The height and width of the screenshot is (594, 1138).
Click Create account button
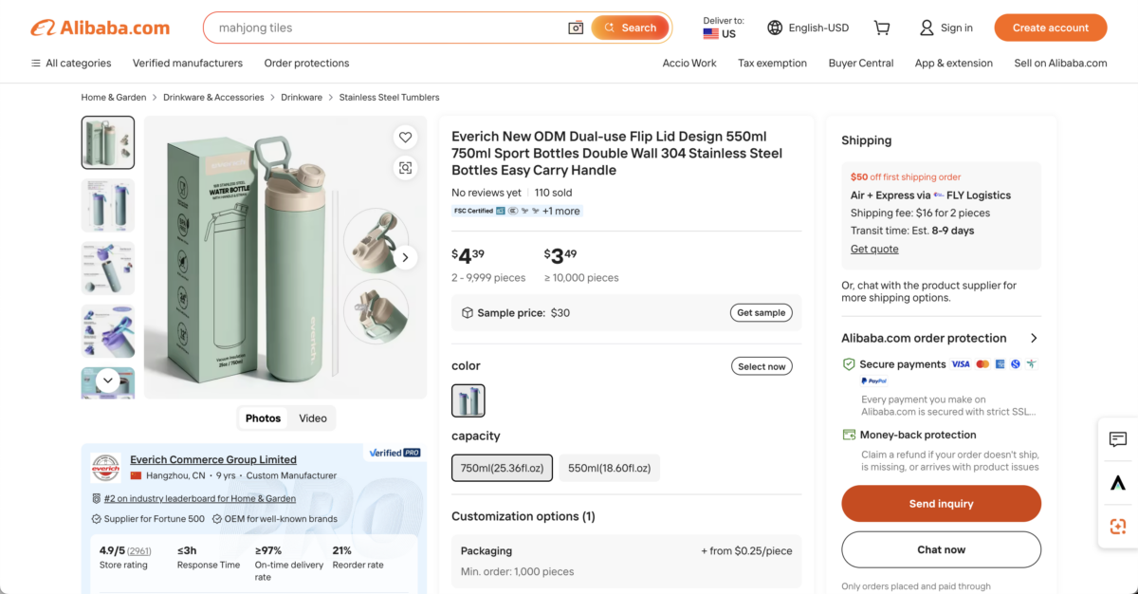(x=1050, y=28)
